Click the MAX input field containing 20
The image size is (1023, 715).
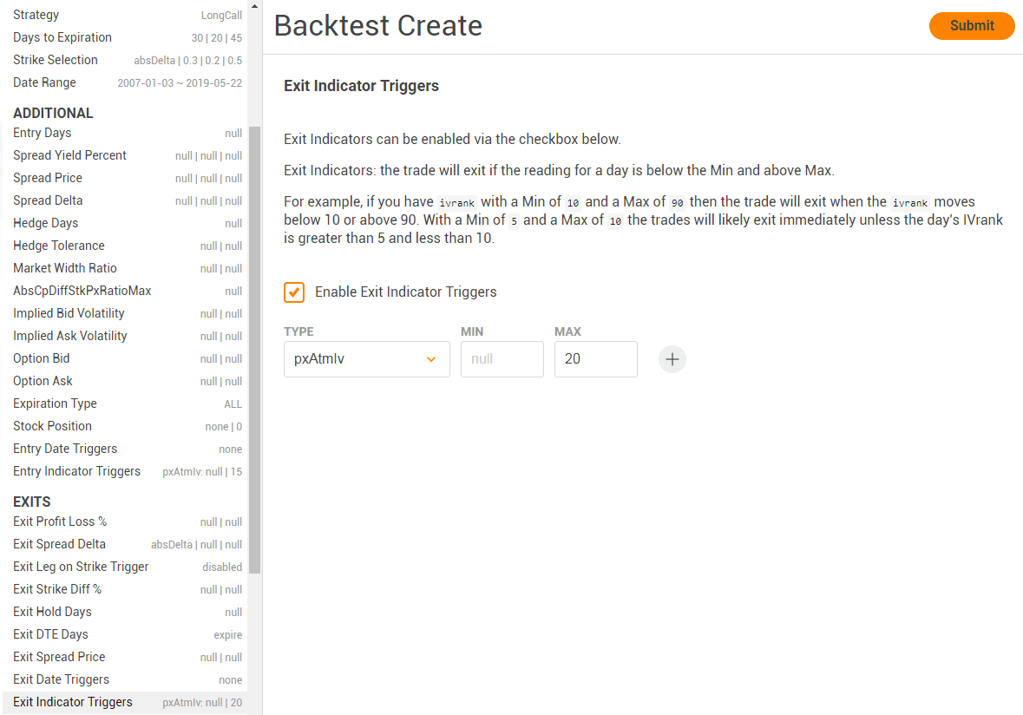[x=595, y=359]
